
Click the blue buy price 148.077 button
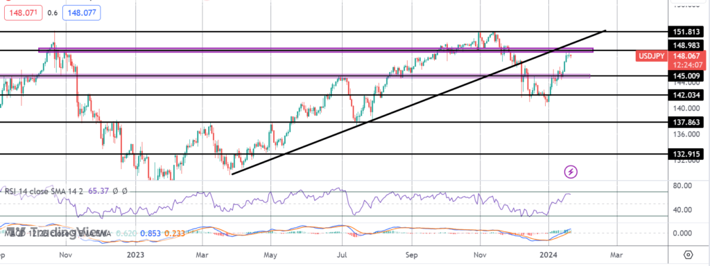pyautogui.click(x=81, y=12)
